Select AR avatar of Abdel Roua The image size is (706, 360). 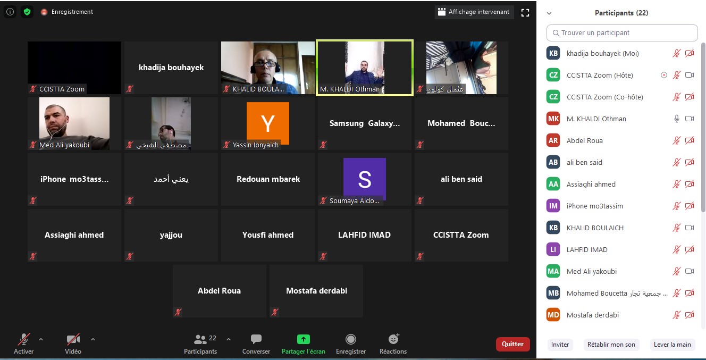click(553, 140)
